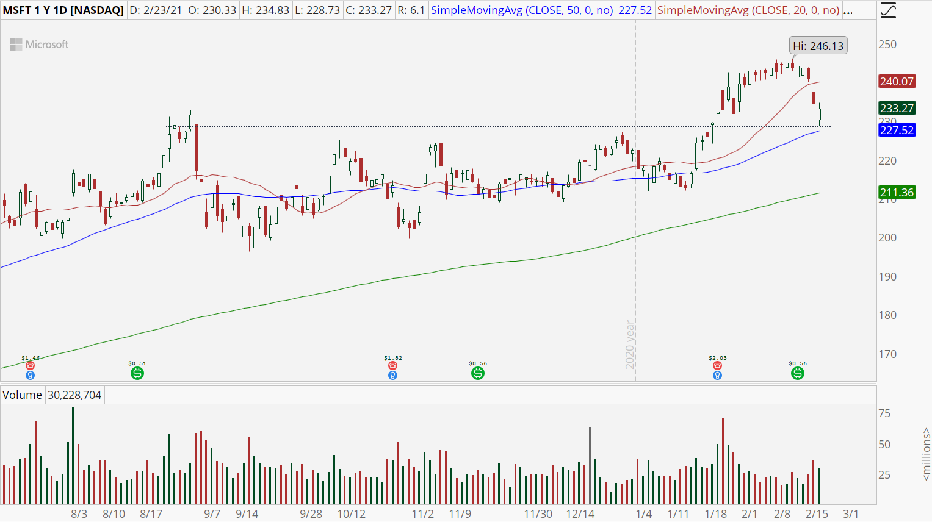Click the <millions> volume axis unit label
The image size is (932, 522).
pyautogui.click(x=926, y=454)
